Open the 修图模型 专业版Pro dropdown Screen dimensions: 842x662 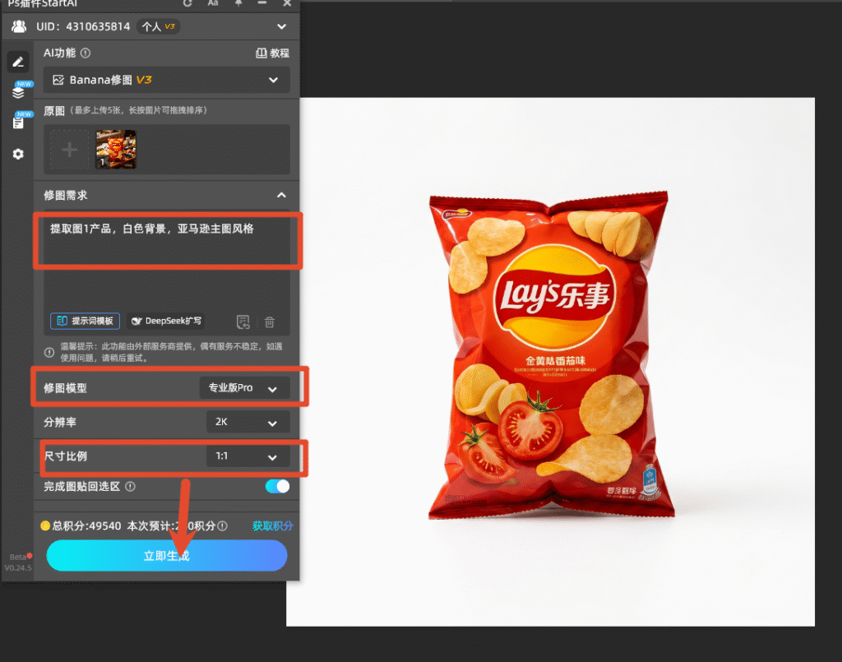(x=245, y=387)
